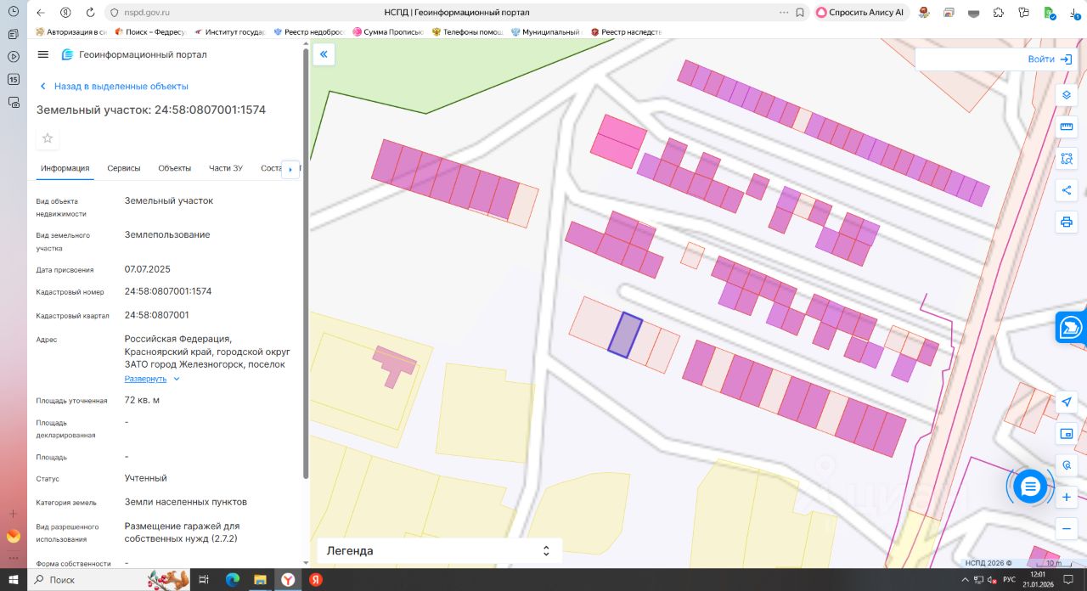1087x591 pixels.
Task: Zoom out on the map
Action: (1067, 528)
